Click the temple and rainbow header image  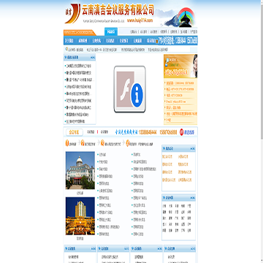pos(180,18)
